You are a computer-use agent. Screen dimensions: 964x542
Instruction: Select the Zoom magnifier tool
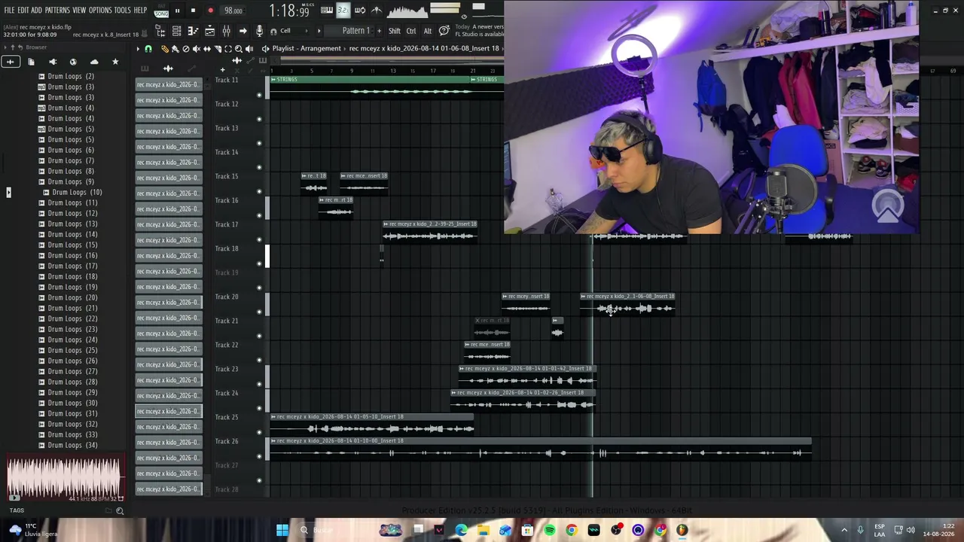(239, 49)
